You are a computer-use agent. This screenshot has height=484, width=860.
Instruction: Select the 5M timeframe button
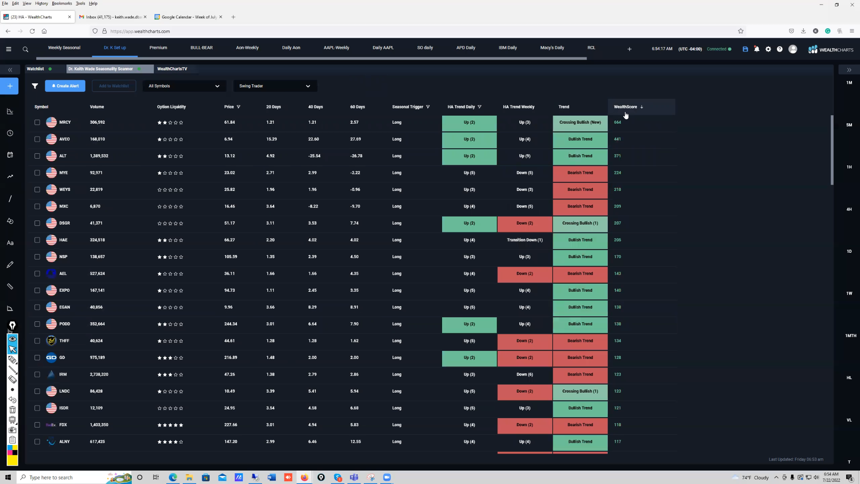click(x=849, y=125)
